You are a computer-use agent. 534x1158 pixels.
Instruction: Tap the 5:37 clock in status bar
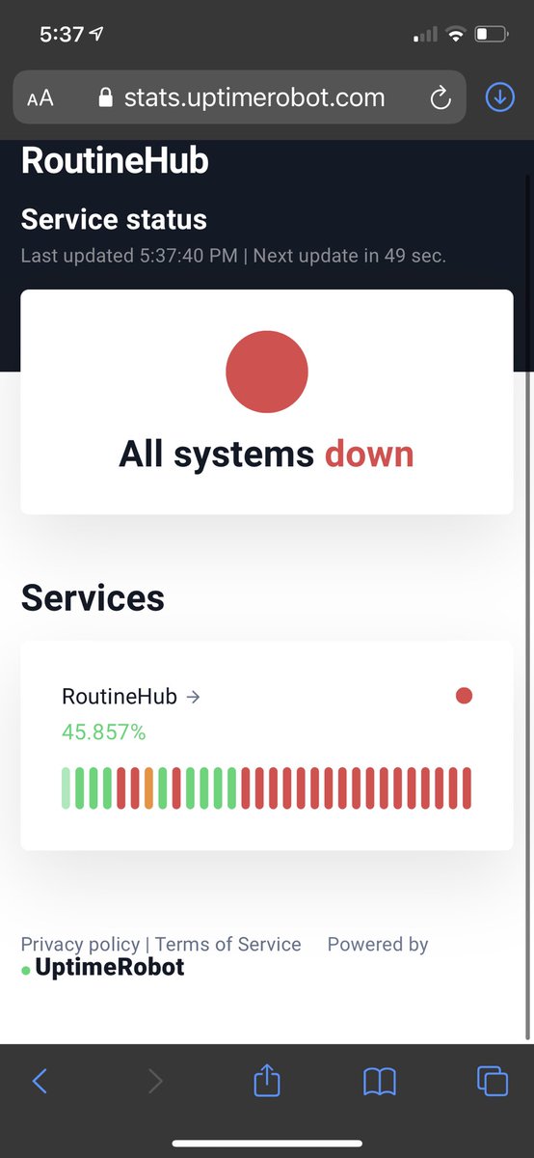[62, 34]
